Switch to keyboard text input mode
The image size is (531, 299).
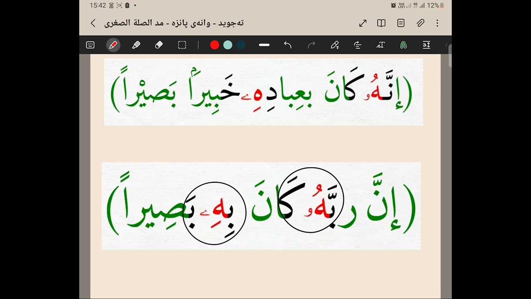coord(90,45)
